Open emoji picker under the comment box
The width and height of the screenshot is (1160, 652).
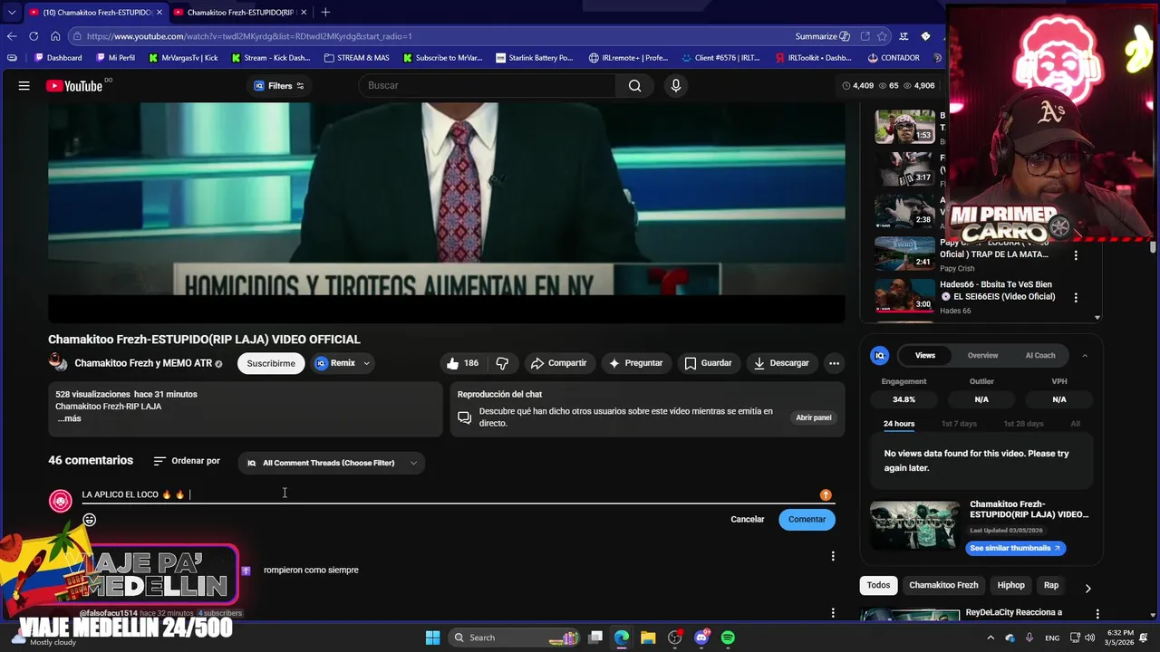tap(89, 520)
